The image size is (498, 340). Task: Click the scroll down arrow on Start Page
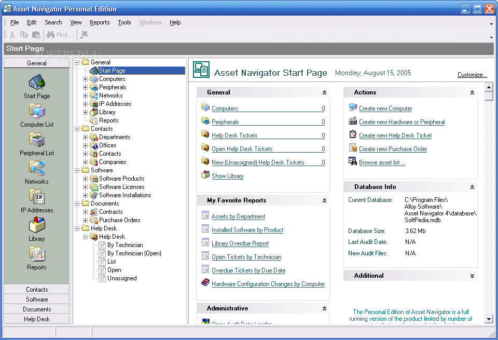click(489, 319)
